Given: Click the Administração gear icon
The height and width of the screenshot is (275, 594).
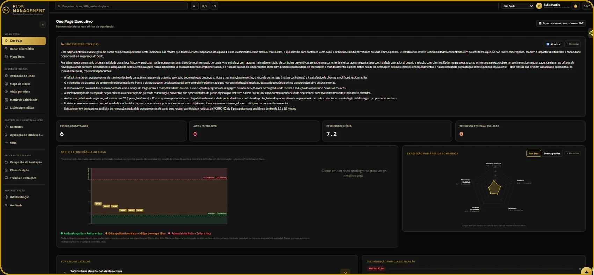Looking at the screenshot, I should (x=6, y=197).
